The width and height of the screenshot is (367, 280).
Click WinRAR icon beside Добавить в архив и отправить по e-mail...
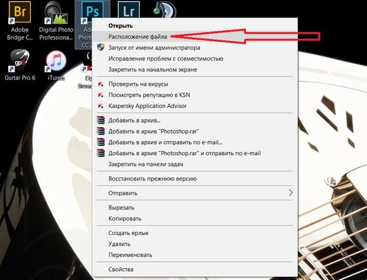(x=101, y=142)
